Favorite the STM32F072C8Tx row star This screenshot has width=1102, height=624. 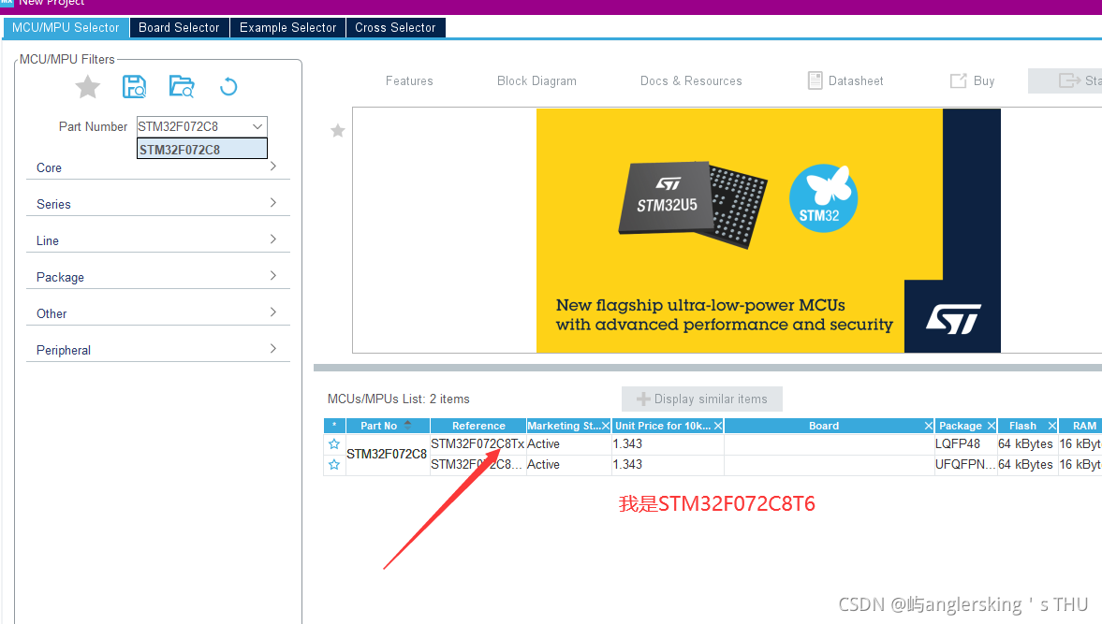pyautogui.click(x=334, y=444)
